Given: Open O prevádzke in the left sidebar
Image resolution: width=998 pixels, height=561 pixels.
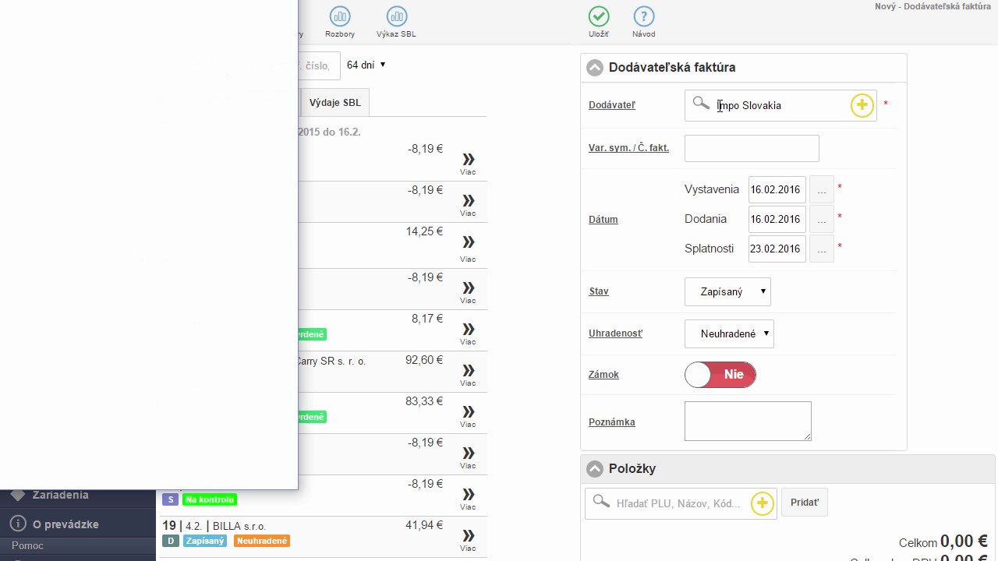Looking at the screenshot, I should click(x=65, y=524).
